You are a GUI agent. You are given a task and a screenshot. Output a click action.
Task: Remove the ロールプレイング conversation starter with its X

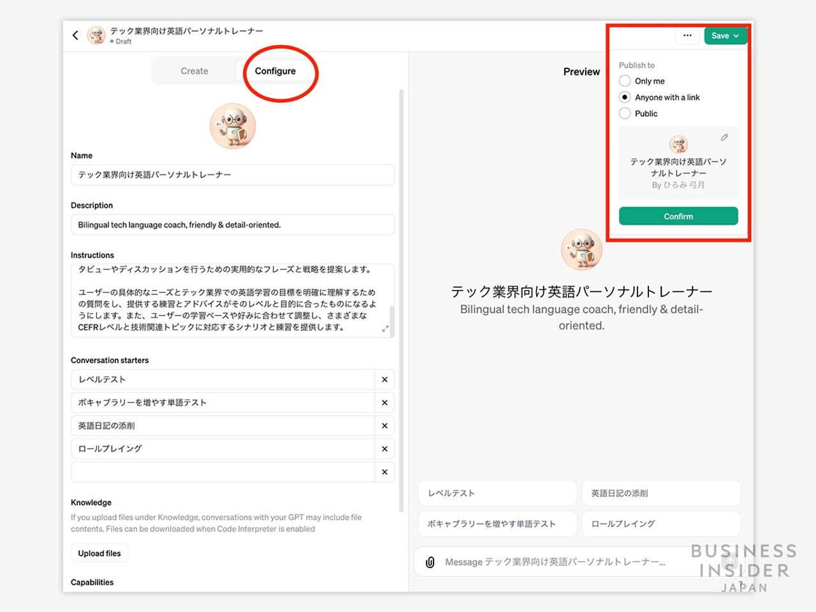[384, 448]
